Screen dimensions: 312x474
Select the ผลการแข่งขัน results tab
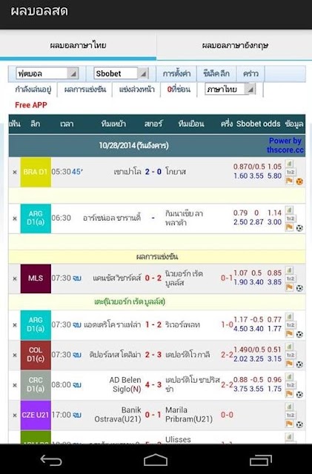(85, 89)
